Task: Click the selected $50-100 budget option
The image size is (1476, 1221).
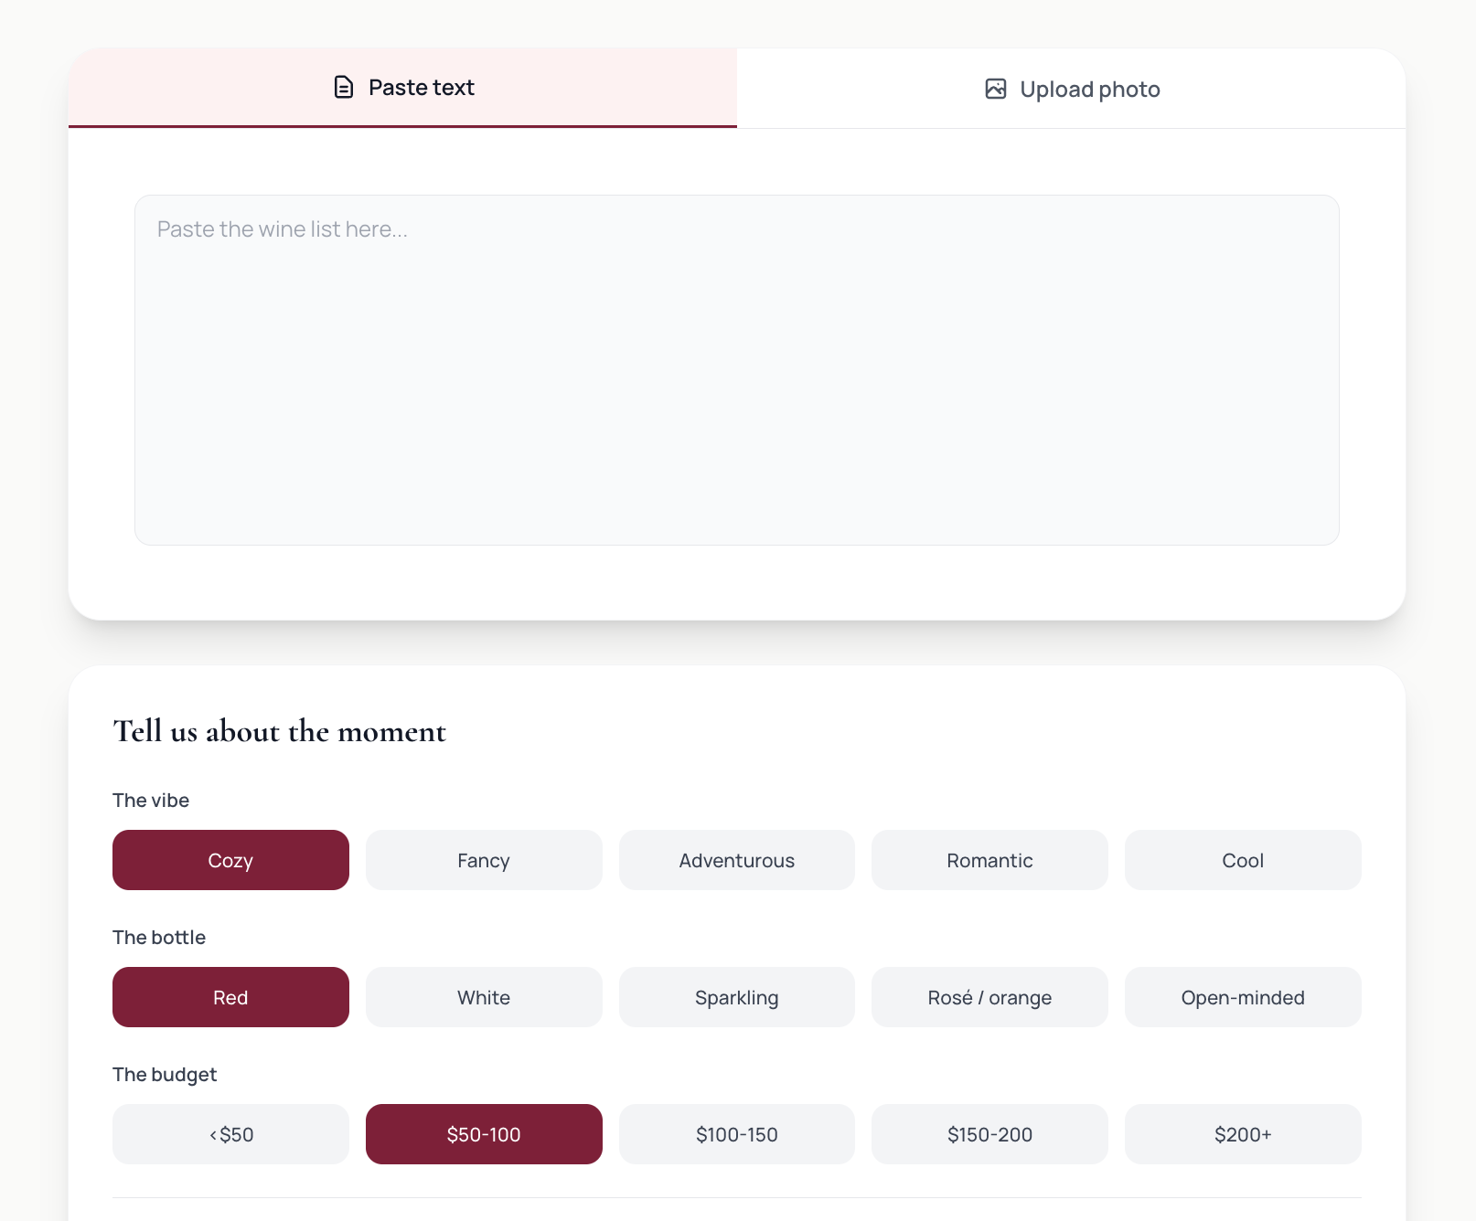Action: click(484, 1134)
